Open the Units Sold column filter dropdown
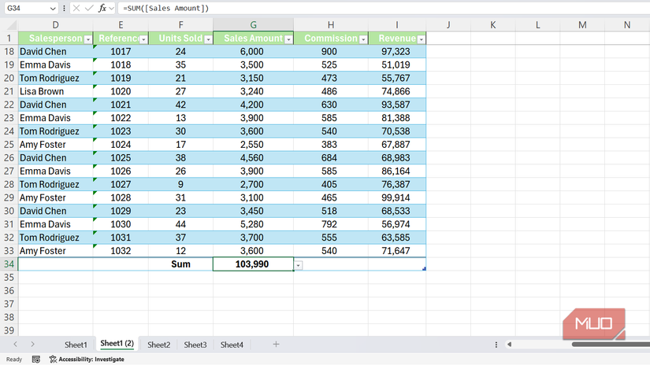650x365 pixels. [208, 39]
